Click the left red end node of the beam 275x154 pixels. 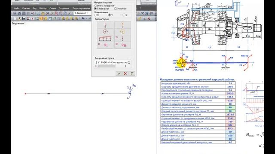pyautogui.click(x=25, y=94)
